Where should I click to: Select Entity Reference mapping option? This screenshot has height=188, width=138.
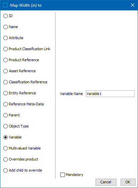point(5,93)
